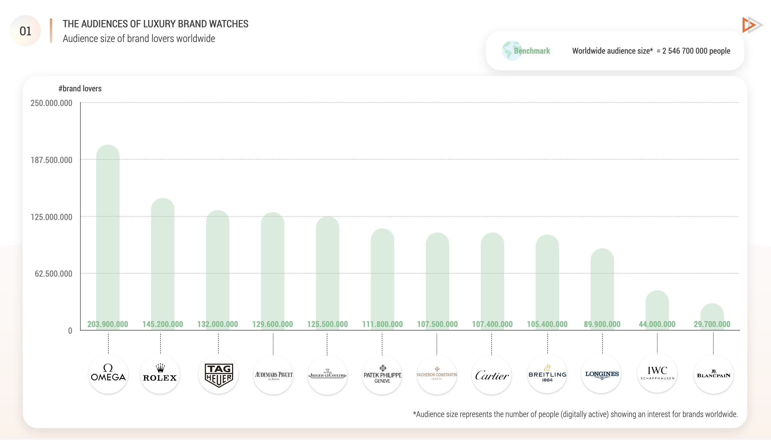Click the 107.500.000 value label
The image size is (771, 440).
pos(438,324)
